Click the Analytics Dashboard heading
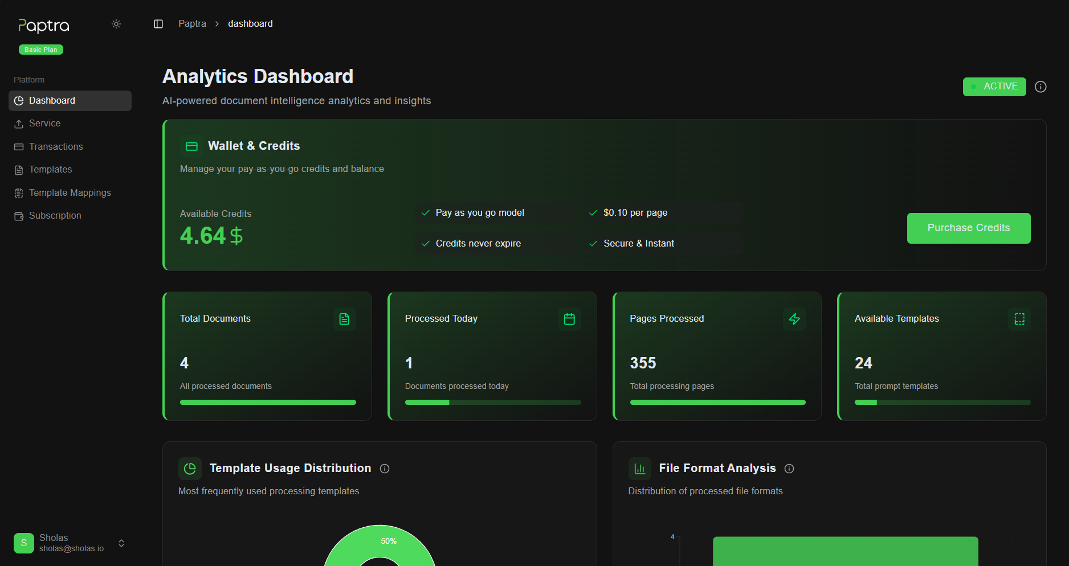The width and height of the screenshot is (1069, 566). [x=258, y=76]
